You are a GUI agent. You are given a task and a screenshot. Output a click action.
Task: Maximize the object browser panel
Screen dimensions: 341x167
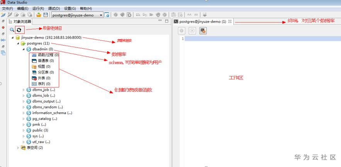pyautogui.click(x=167, y=21)
